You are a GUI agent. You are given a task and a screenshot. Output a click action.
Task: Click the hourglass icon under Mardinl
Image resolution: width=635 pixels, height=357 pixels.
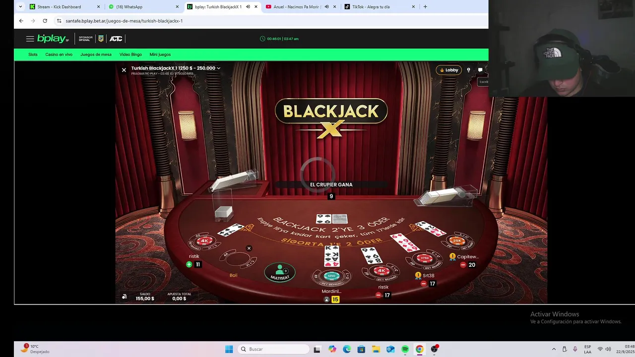(326, 299)
